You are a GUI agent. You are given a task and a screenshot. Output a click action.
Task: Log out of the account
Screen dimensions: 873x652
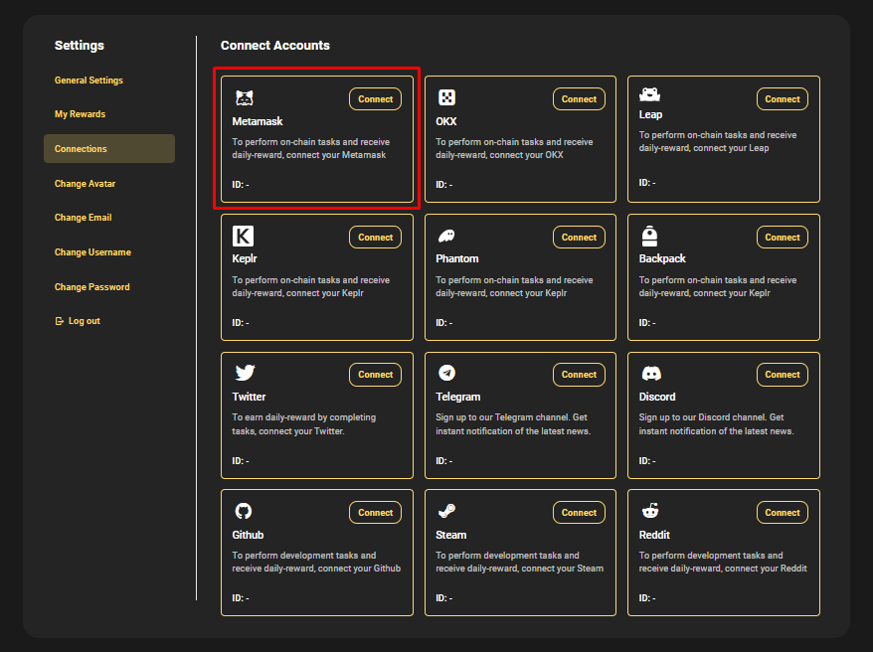78,321
